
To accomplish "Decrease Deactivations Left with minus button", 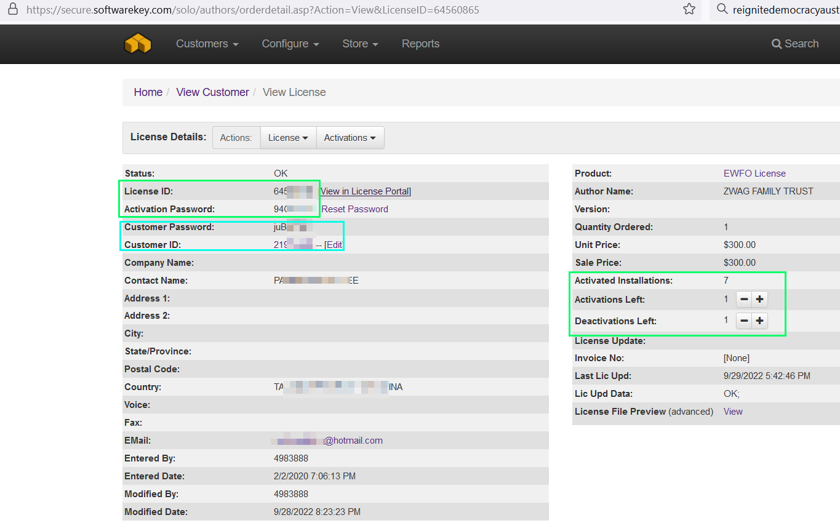I will (744, 321).
